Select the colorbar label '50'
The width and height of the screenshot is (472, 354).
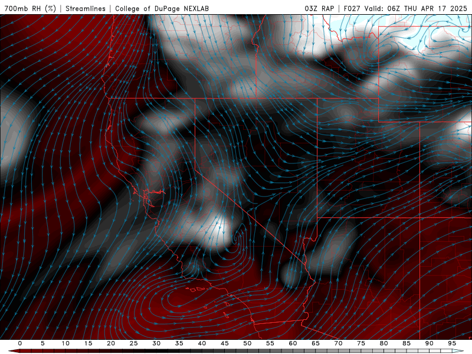click(247, 343)
